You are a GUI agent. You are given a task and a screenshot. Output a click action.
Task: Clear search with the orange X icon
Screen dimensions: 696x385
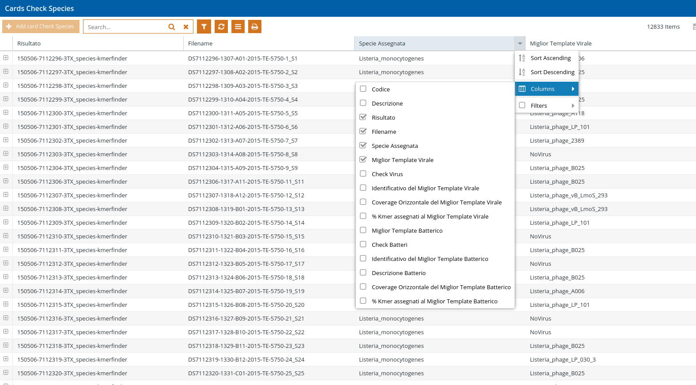186,27
